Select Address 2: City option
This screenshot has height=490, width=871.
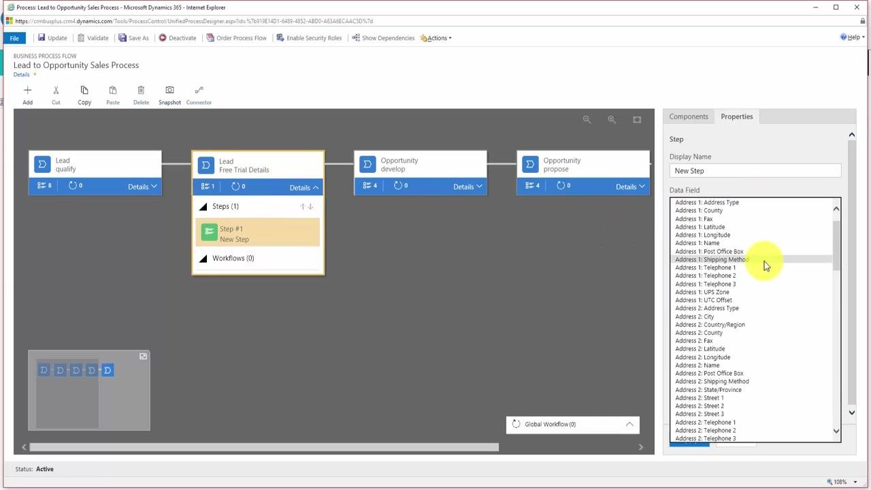pyautogui.click(x=751, y=316)
